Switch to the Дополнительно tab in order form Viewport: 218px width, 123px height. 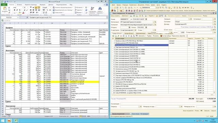tap(141, 33)
